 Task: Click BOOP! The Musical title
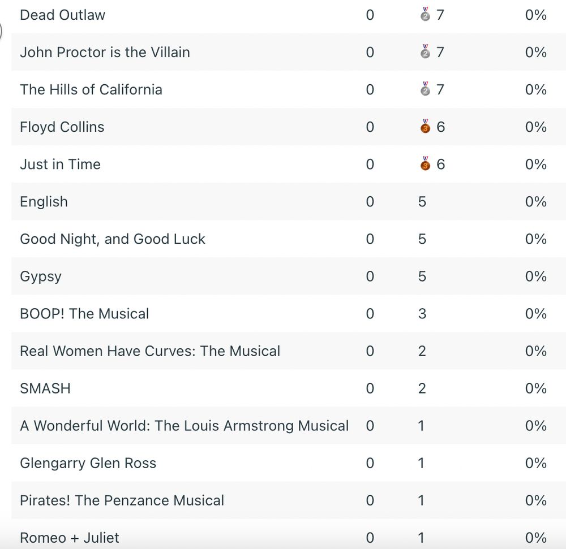click(x=84, y=313)
